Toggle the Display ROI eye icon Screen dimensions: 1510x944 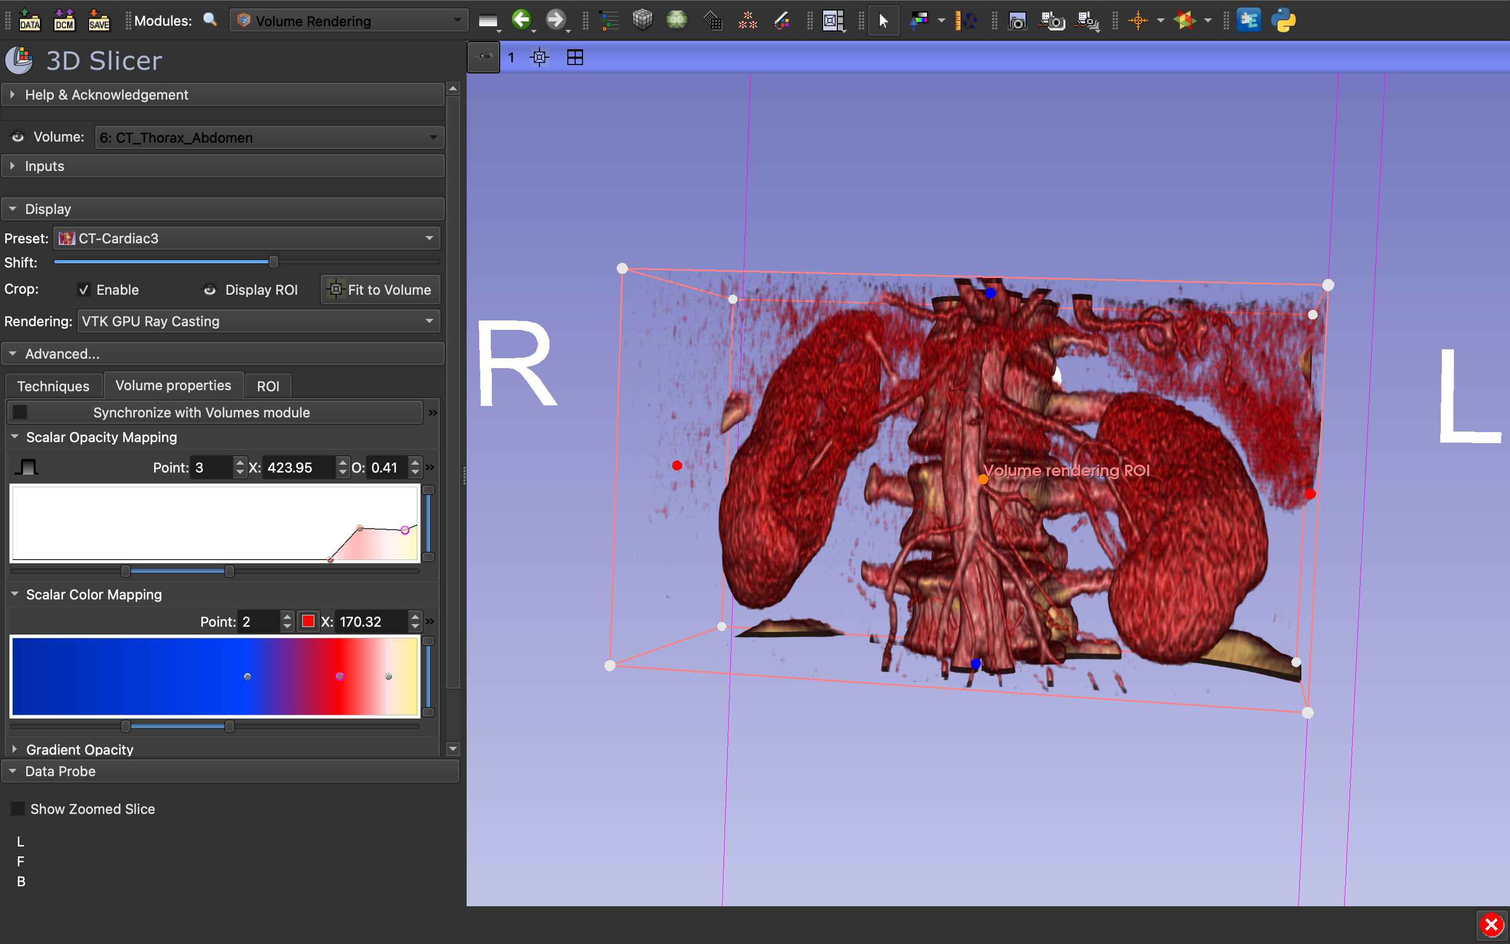click(x=210, y=289)
